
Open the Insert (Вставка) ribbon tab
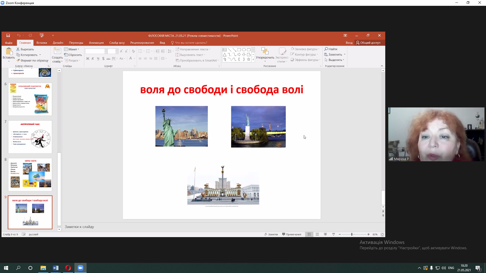42,43
